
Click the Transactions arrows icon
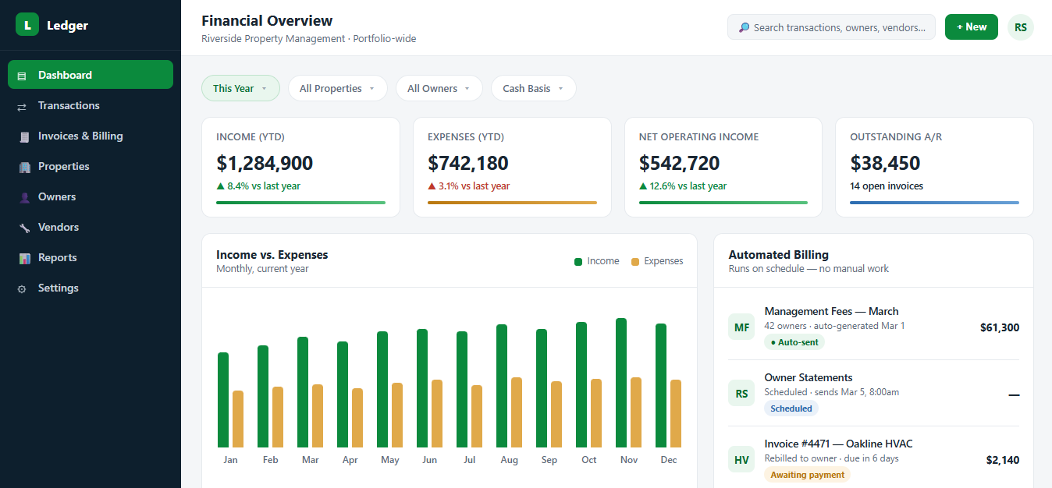[22, 106]
